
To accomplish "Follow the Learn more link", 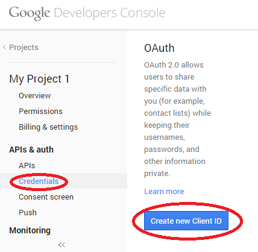I will click(x=164, y=192).
